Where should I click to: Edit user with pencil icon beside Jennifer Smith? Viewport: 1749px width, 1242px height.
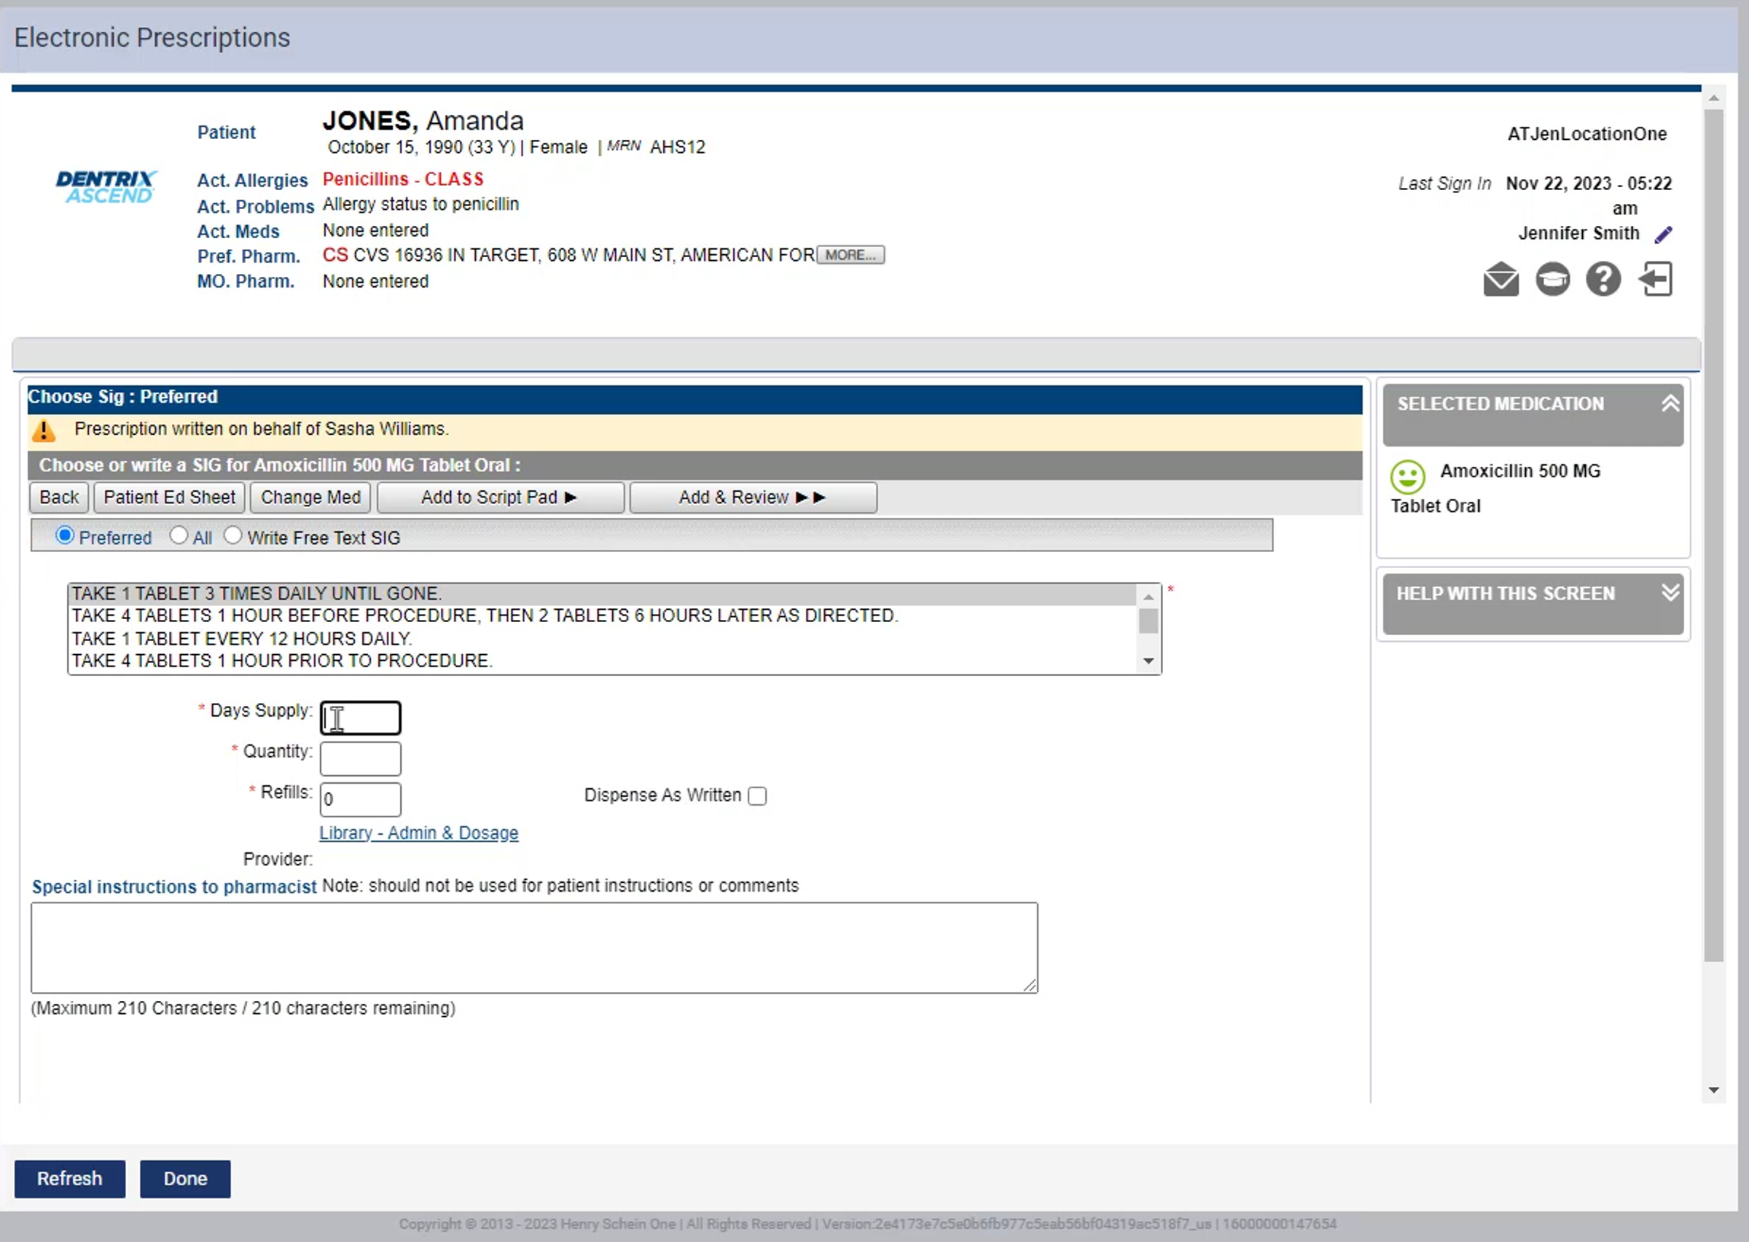coord(1663,234)
